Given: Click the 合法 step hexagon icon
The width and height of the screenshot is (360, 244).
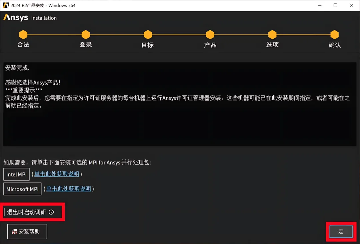Looking at the screenshot, I should 23,35.
